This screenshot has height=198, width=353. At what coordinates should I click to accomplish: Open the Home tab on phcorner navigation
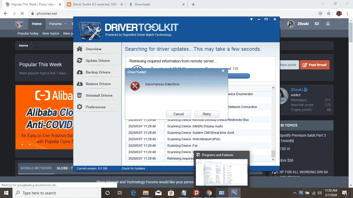[x=37, y=24]
